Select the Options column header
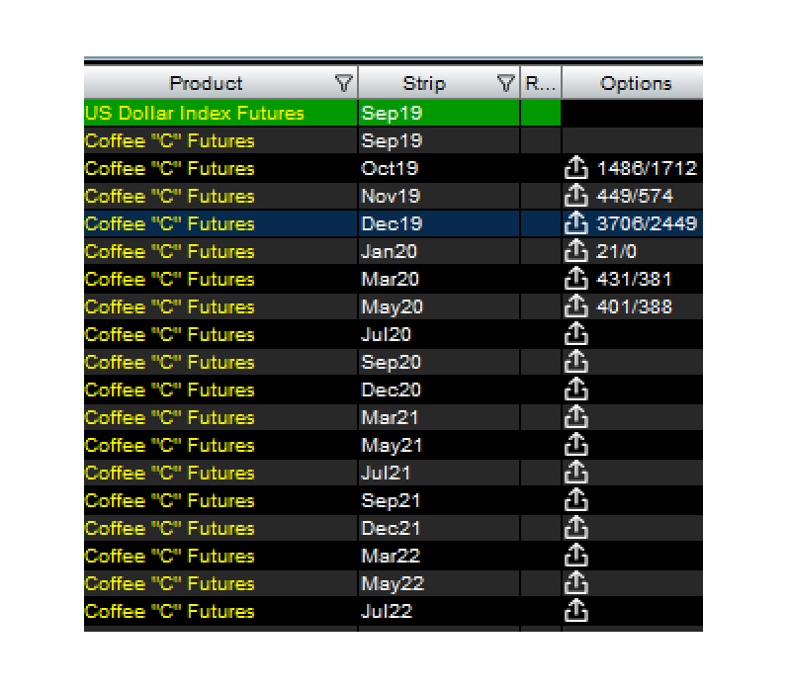The width and height of the screenshot is (791, 694). 633,83
